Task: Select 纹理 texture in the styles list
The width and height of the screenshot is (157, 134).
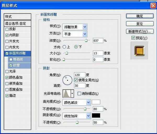Action: [16, 65]
